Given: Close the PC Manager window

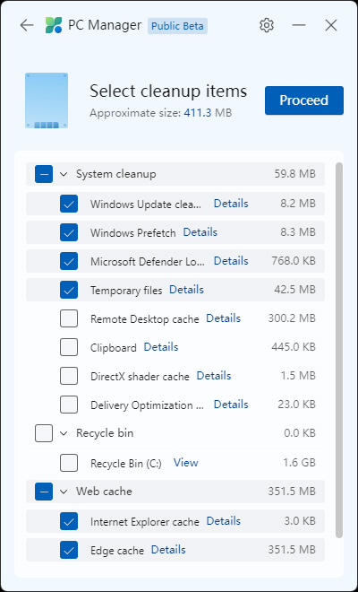Looking at the screenshot, I should [x=331, y=25].
